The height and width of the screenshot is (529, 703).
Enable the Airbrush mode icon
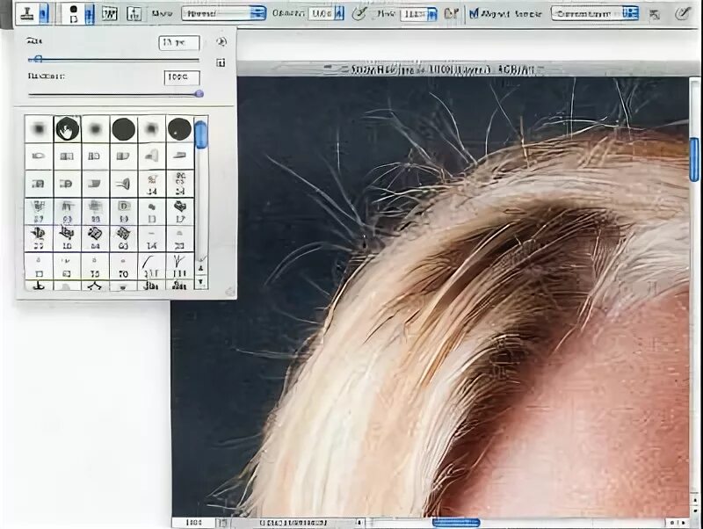(x=450, y=14)
